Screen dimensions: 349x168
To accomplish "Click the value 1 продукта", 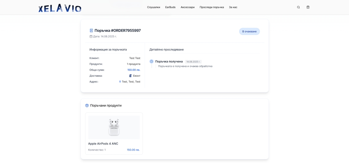I will (x=134, y=64).
